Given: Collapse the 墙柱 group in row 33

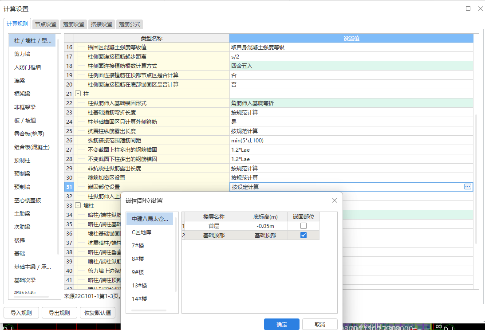Looking at the screenshot, I should click(78, 205).
